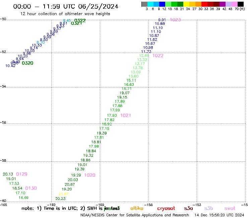Click the latitude axis label -56

[x=3, y=122]
